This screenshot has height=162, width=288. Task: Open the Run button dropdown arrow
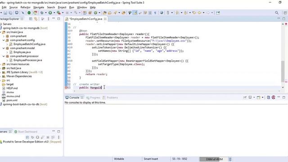point(54,13)
